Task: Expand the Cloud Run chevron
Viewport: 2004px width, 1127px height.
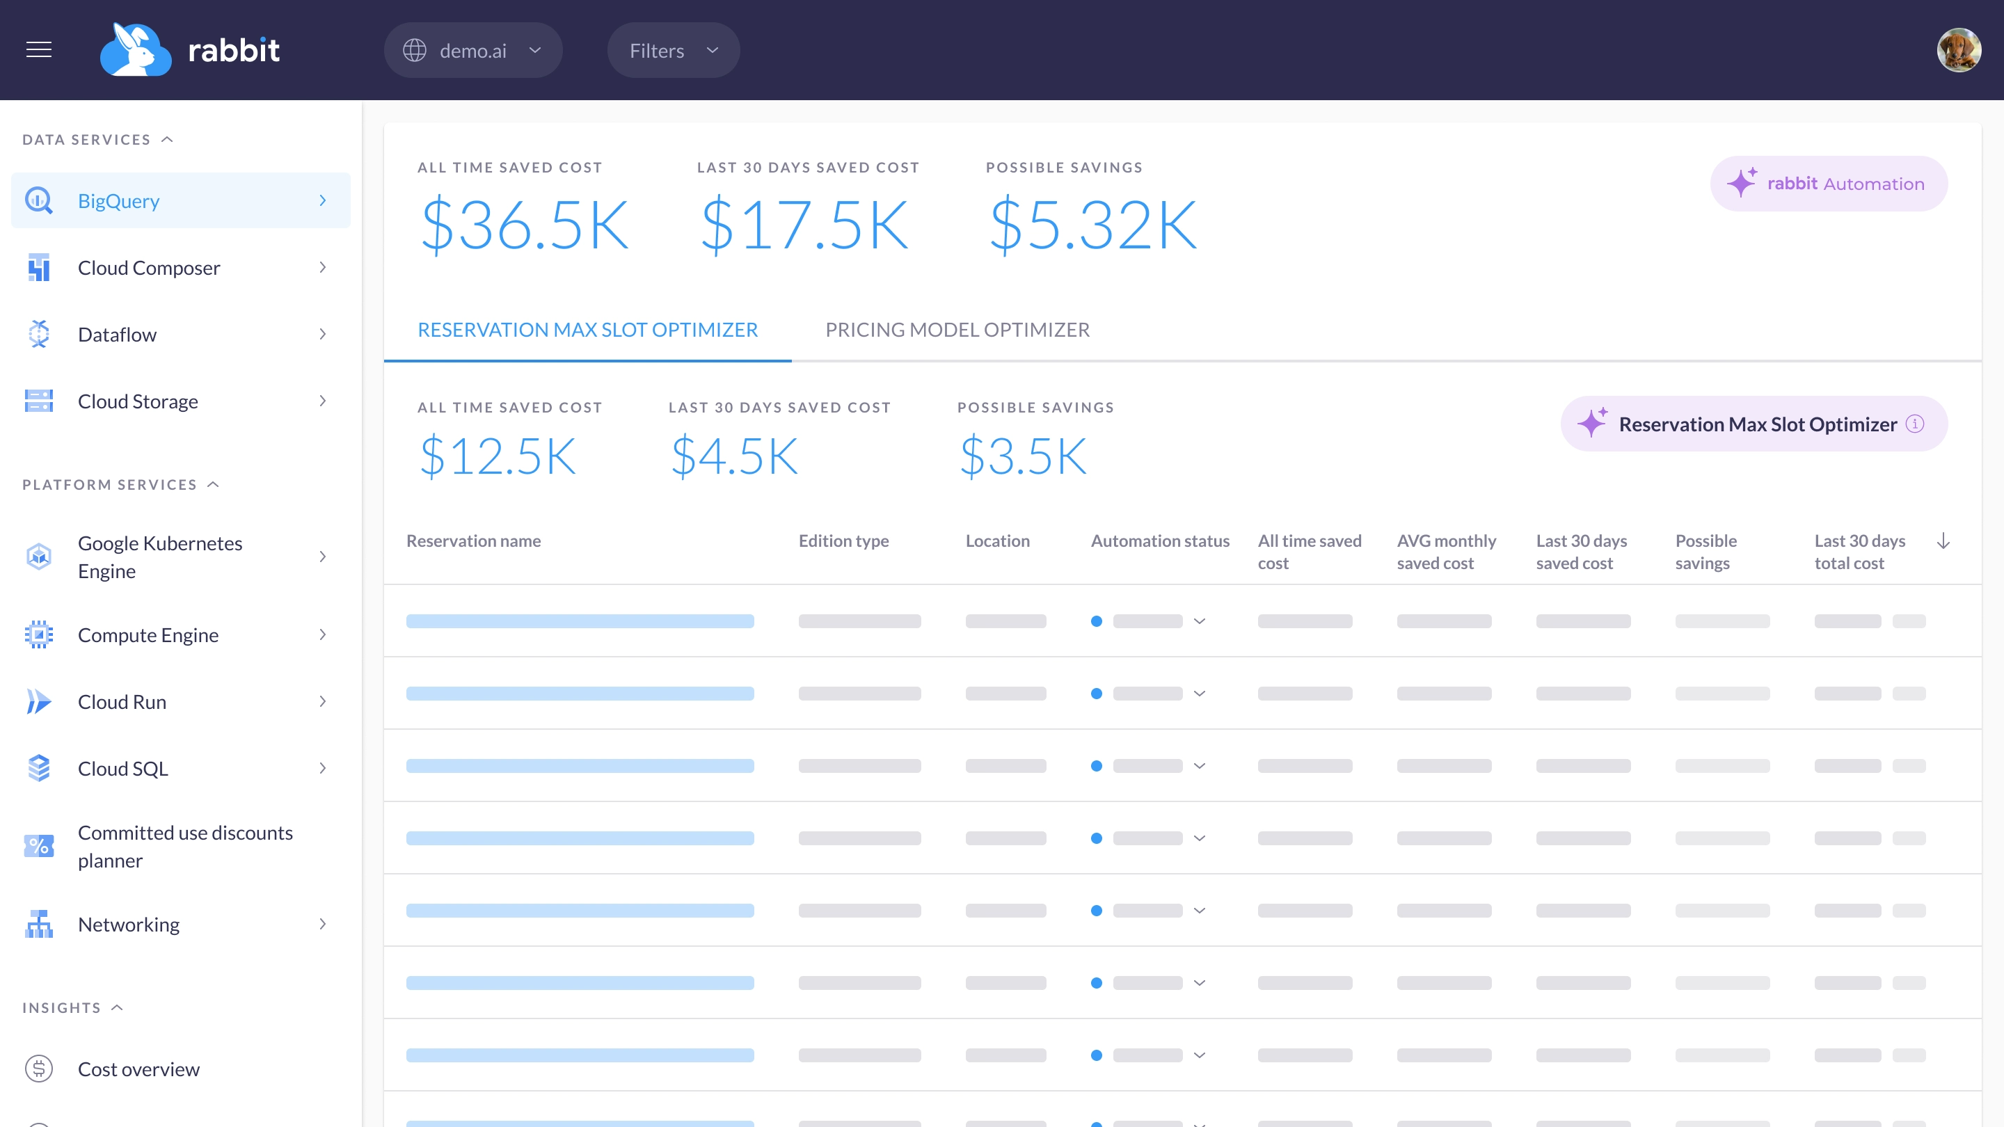Action: pyautogui.click(x=322, y=701)
